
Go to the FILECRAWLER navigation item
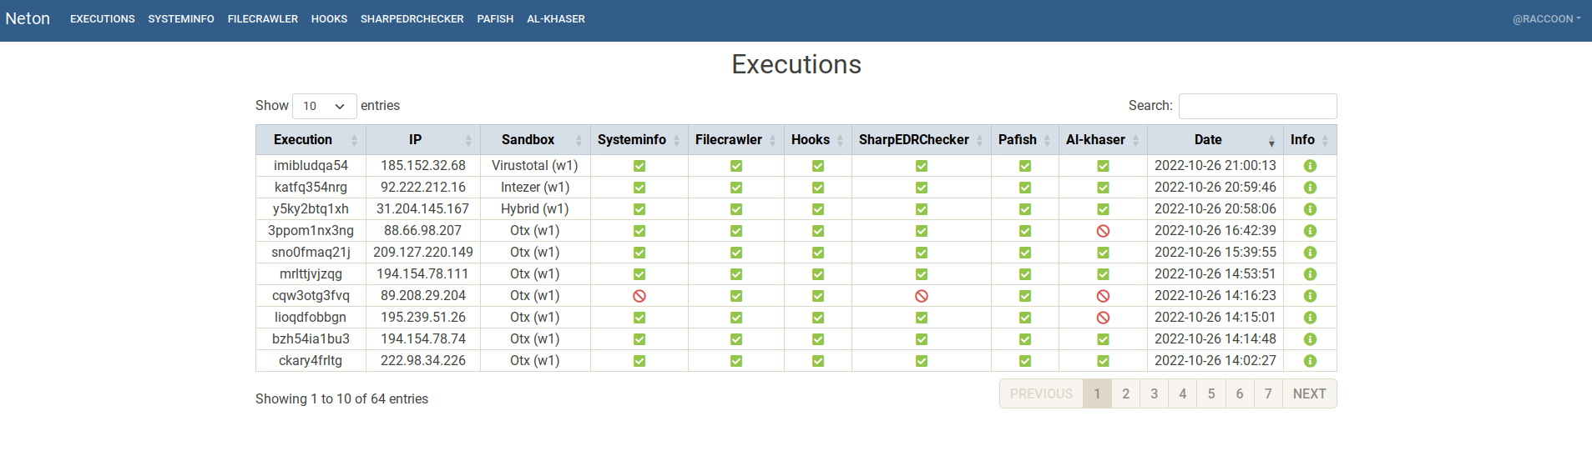(x=263, y=19)
